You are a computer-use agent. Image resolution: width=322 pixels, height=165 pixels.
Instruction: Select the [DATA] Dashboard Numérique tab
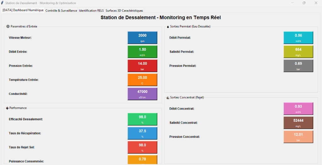[23, 10]
